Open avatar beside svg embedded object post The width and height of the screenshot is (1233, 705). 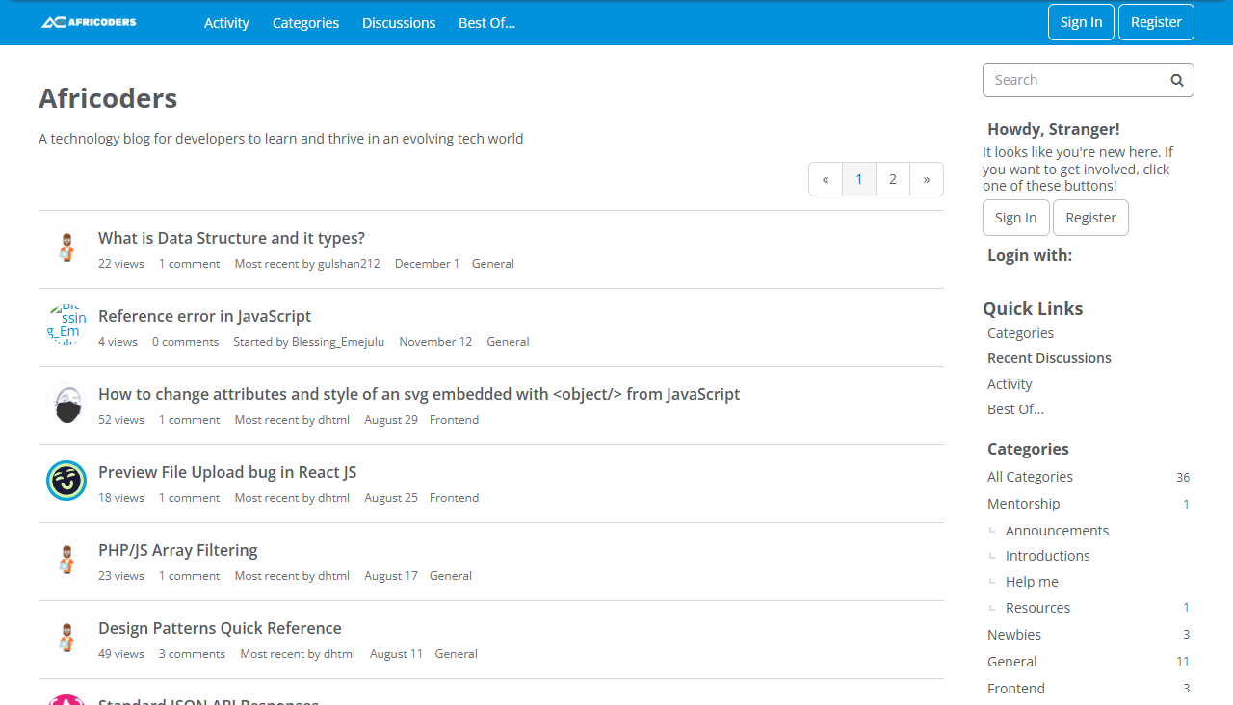pyautogui.click(x=66, y=404)
